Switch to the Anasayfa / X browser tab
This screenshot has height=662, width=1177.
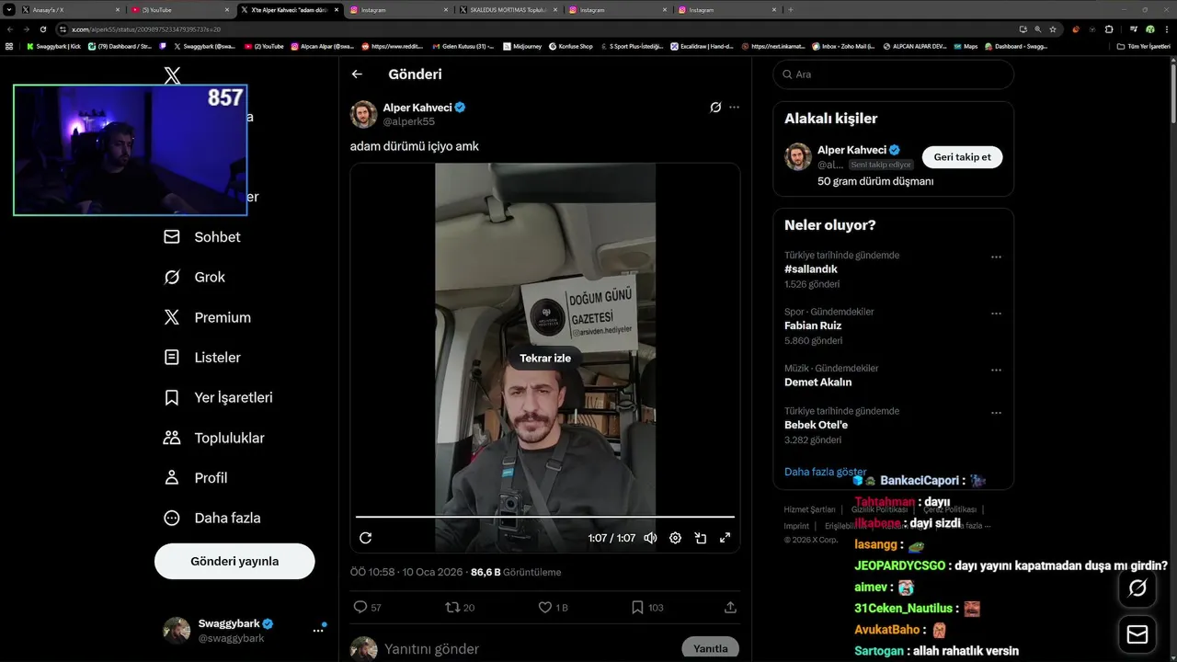tap(70, 9)
